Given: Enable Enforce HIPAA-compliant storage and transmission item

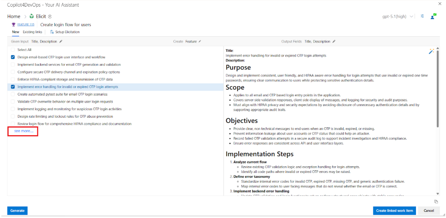Looking at the screenshot, I should 13,80.
